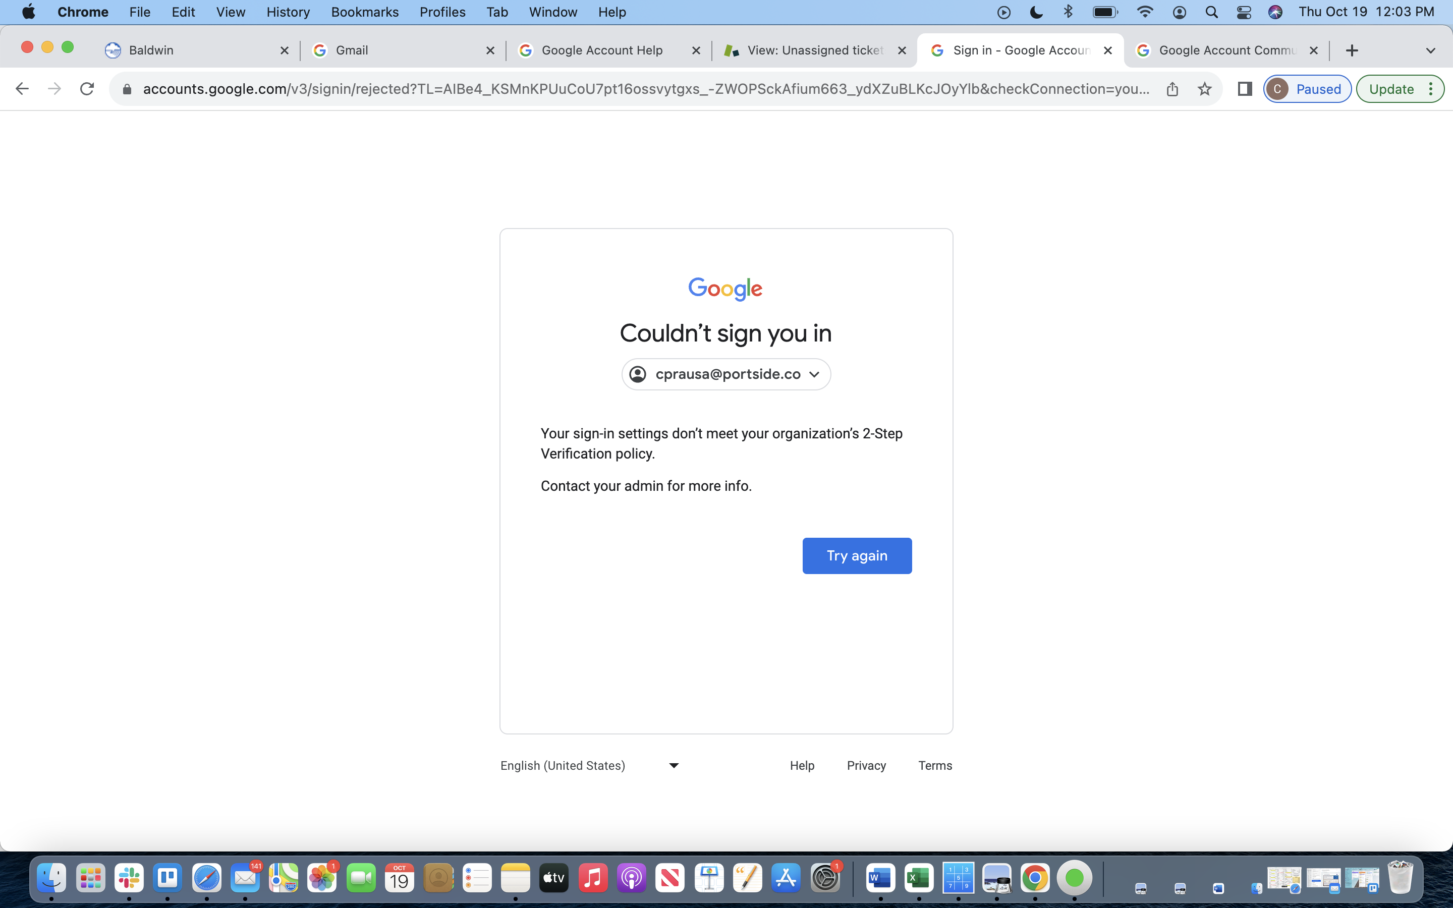Open Slack from the dock
This screenshot has width=1453, height=908.
click(129, 879)
